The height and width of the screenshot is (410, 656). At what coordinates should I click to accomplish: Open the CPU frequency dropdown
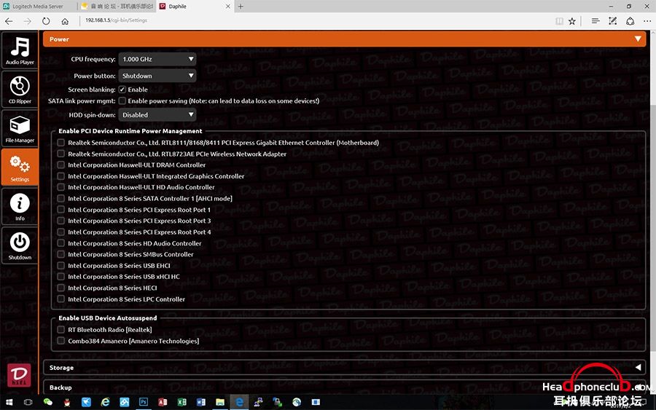157,59
